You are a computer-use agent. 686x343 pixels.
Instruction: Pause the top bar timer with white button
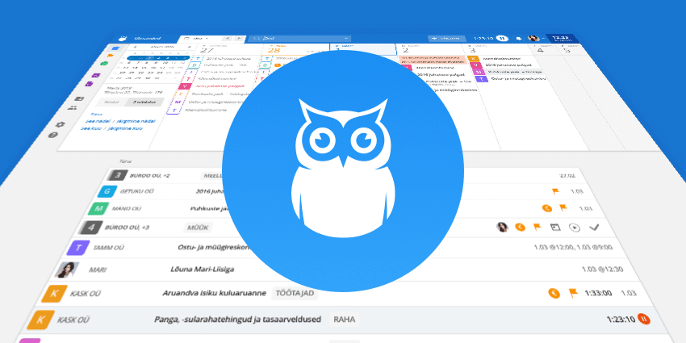click(502, 39)
